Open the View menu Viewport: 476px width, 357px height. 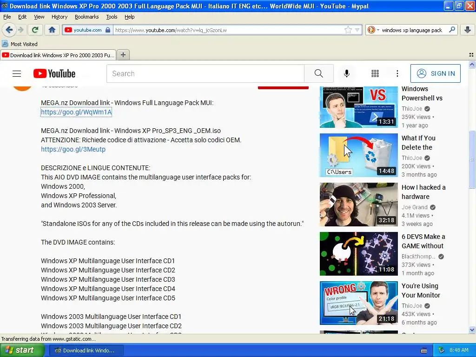[39, 17]
